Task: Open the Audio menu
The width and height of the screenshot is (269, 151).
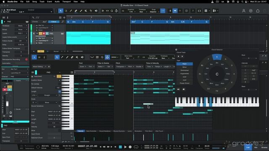Action: click(x=57, y=2)
